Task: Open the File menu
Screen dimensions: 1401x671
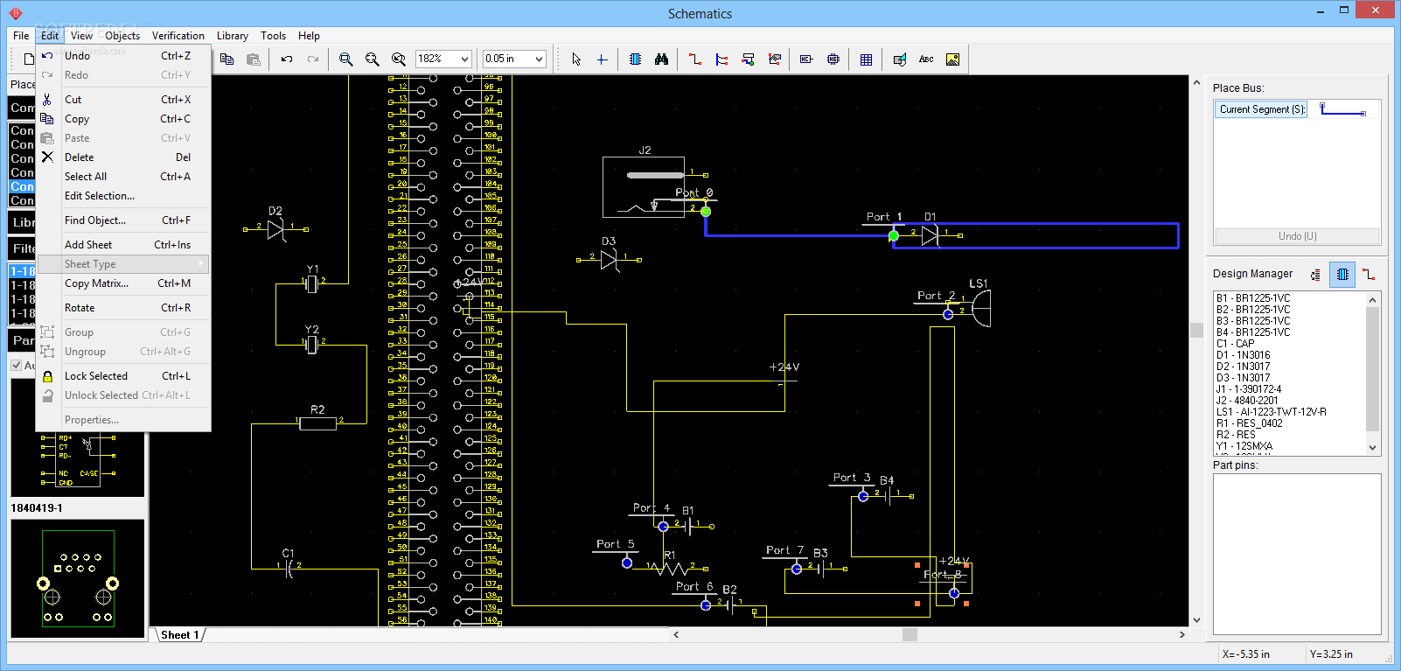Action: 21,36
